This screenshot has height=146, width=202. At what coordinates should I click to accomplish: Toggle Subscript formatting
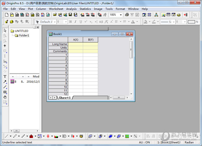click(x=91, y=22)
